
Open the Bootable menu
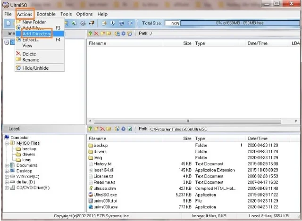point(46,14)
